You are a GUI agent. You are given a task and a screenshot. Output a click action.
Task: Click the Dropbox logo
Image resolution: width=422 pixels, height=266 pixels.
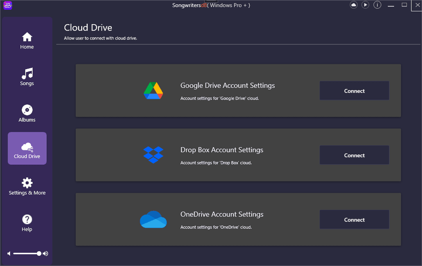point(153,155)
